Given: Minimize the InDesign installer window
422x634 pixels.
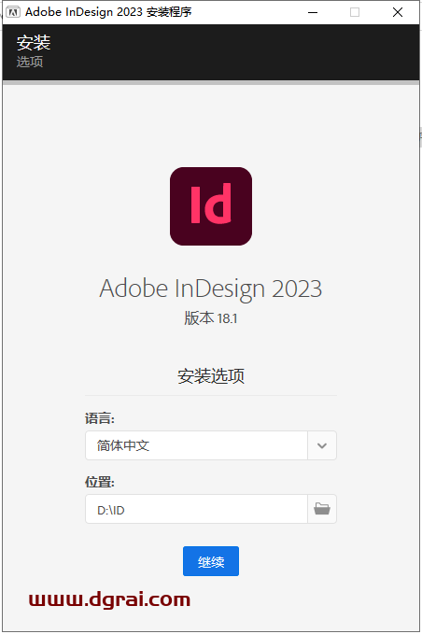Looking at the screenshot, I should (313, 12).
